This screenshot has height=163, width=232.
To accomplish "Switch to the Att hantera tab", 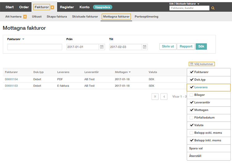I will click(13, 17).
